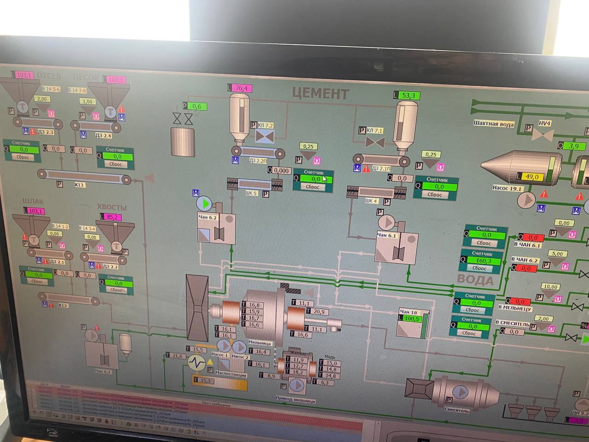
Task: Select the ДЗ 2.1П cement feeder conveyor
Action: [x=381, y=159]
